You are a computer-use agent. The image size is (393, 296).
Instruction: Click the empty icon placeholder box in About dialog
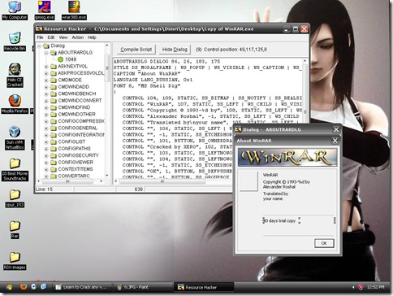249,181
